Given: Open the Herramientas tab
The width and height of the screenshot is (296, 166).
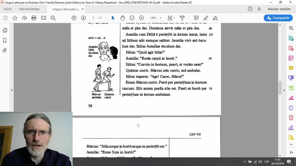Looking at the screenshot, I should (x=29, y=9).
